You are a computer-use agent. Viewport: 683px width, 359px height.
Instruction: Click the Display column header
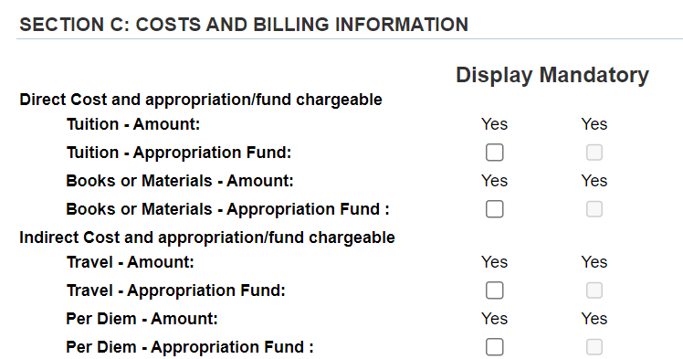pyautogui.click(x=494, y=75)
